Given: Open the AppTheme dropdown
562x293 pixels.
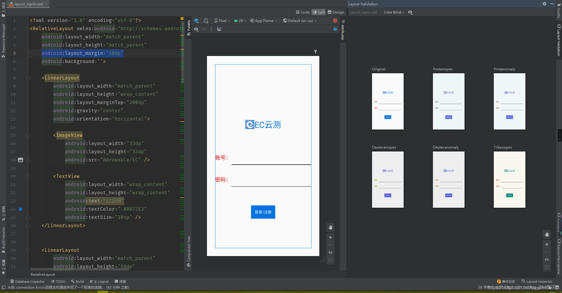Looking at the screenshot, I should click(x=264, y=21).
